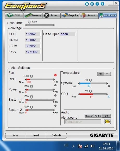120x151 pixels.
Task: Toggle the System 1 fan alert indicator
Action: 55,95
